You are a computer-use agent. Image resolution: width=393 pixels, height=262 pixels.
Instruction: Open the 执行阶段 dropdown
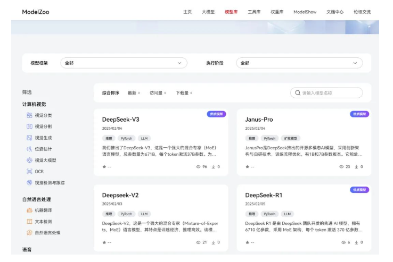pyautogui.click(x=299, y=63)
